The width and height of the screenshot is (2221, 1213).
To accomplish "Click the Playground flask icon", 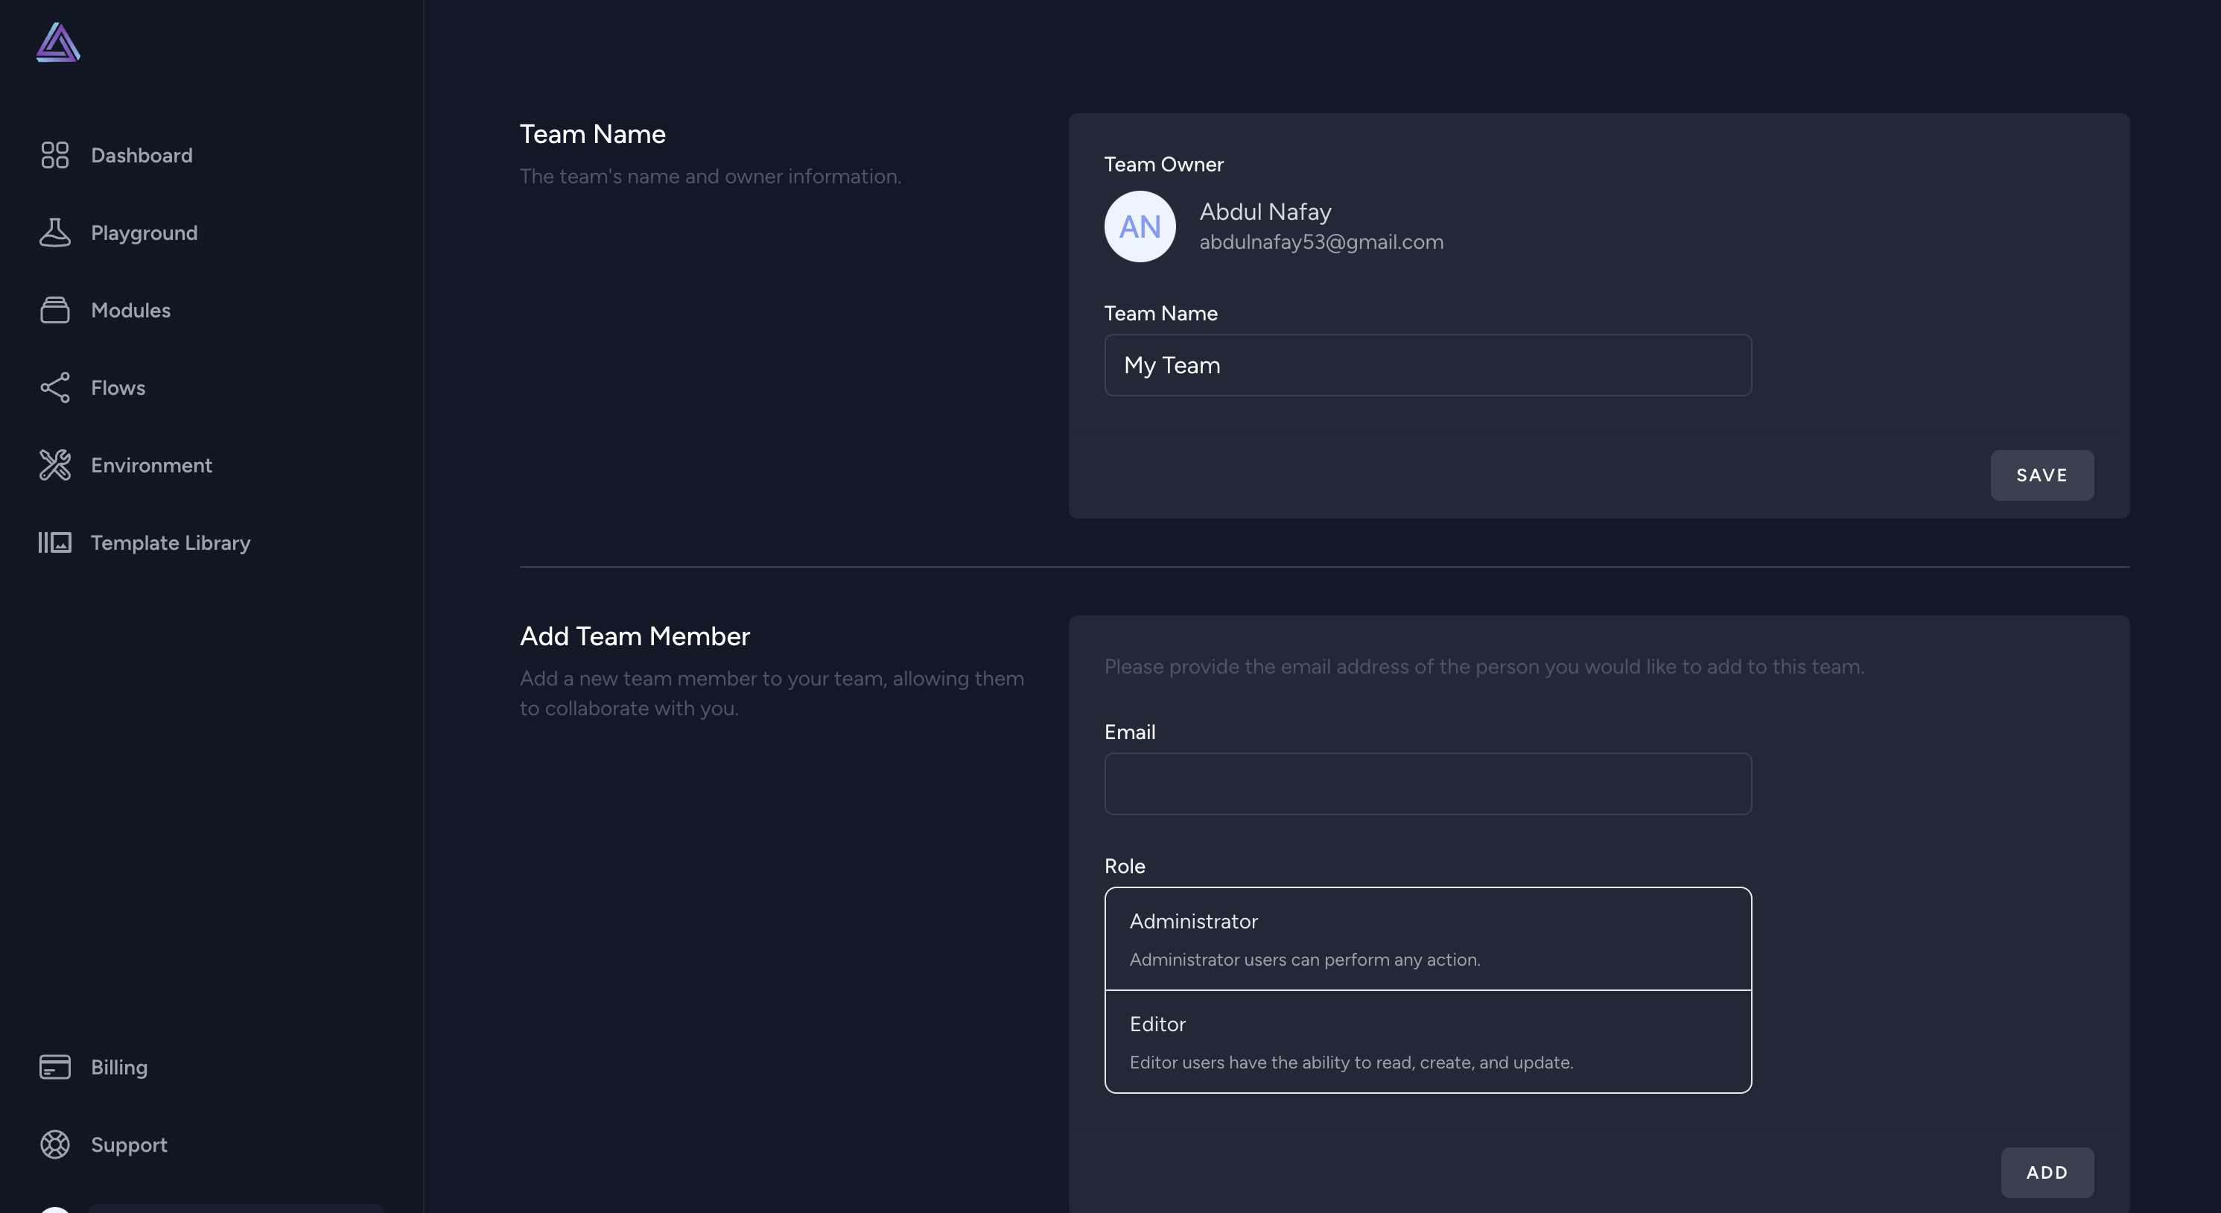I will coord(54,233).
